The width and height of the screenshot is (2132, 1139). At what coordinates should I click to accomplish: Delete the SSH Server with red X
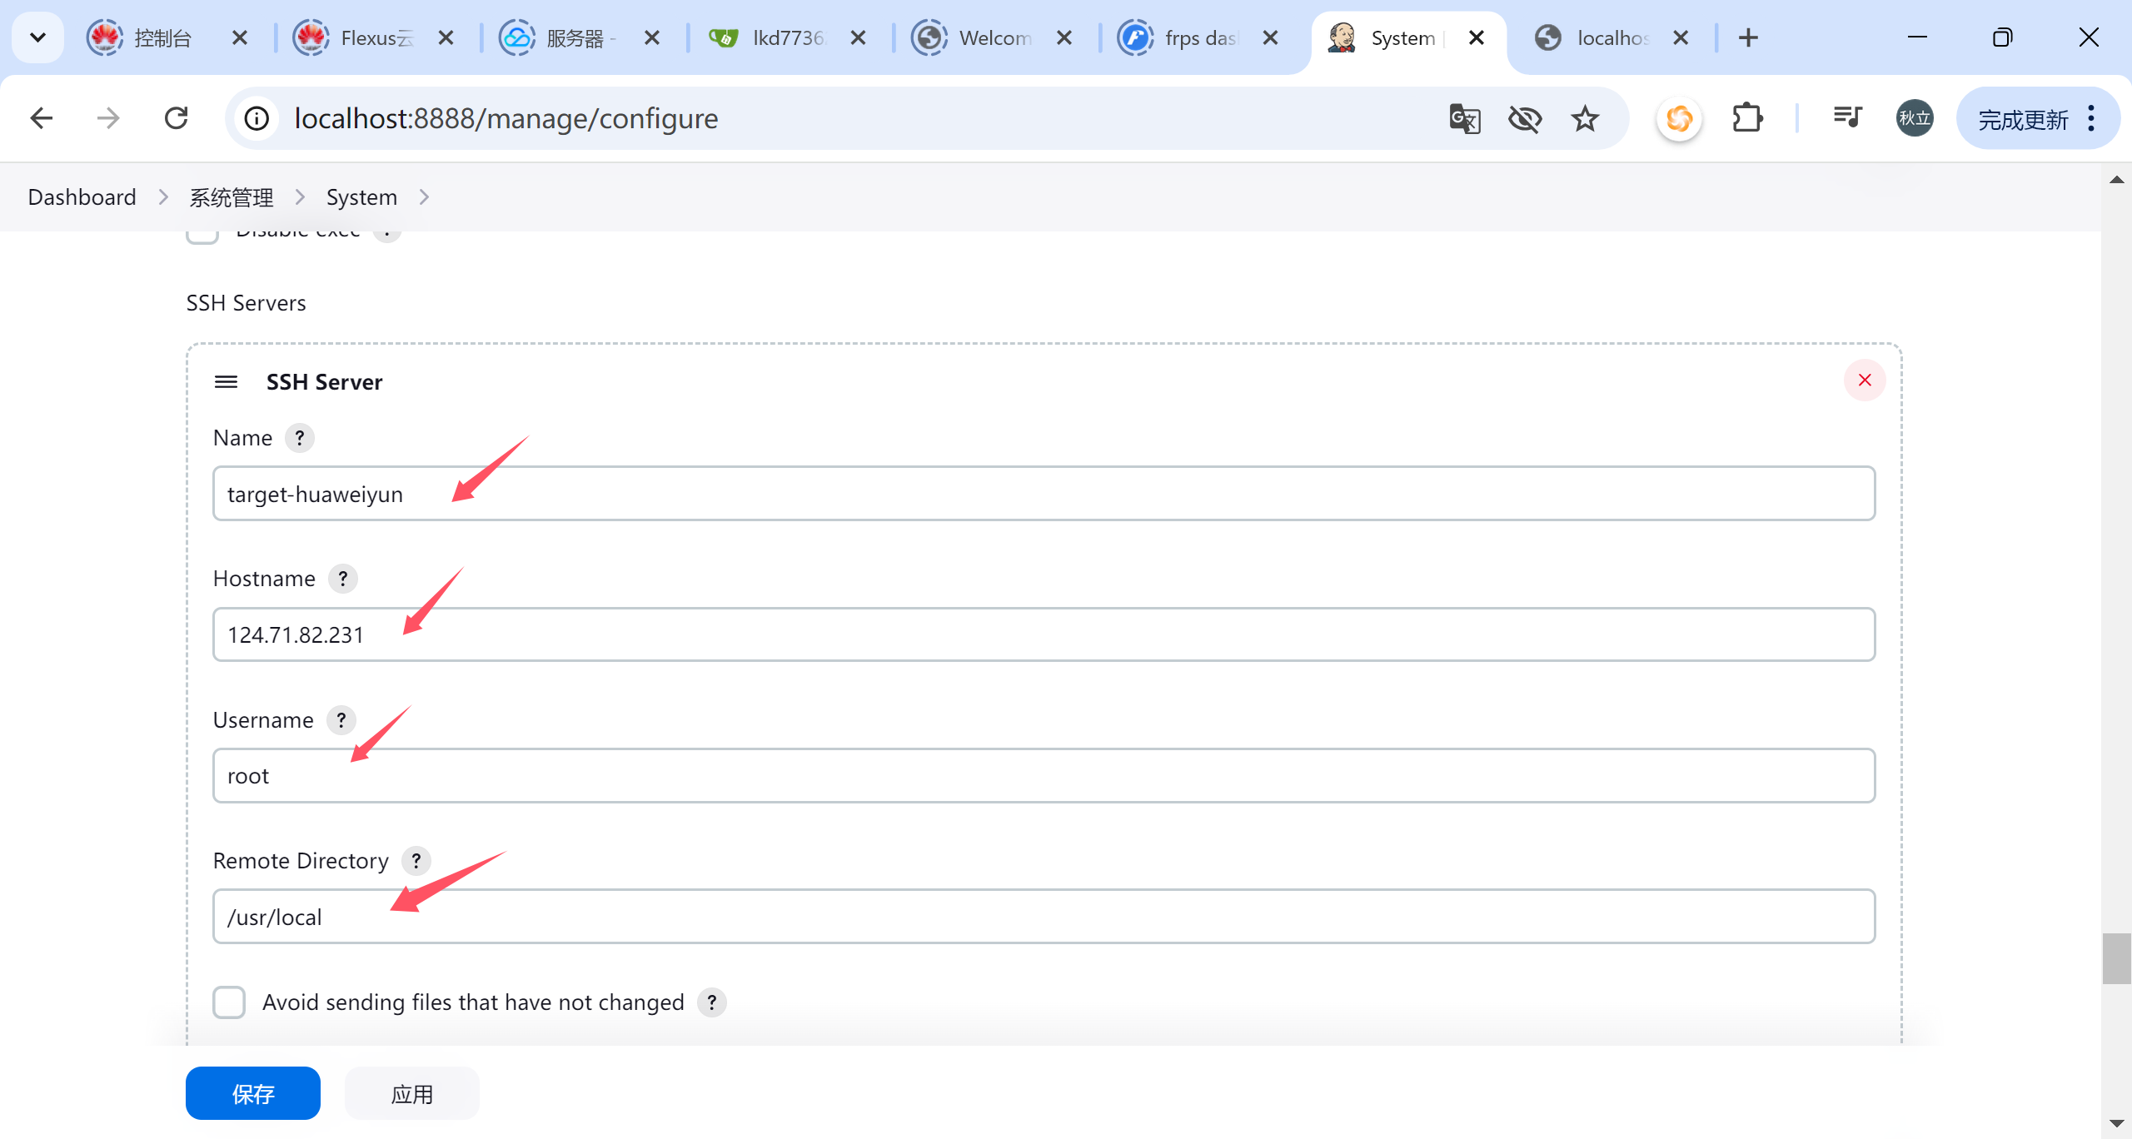pos(1864,380)
